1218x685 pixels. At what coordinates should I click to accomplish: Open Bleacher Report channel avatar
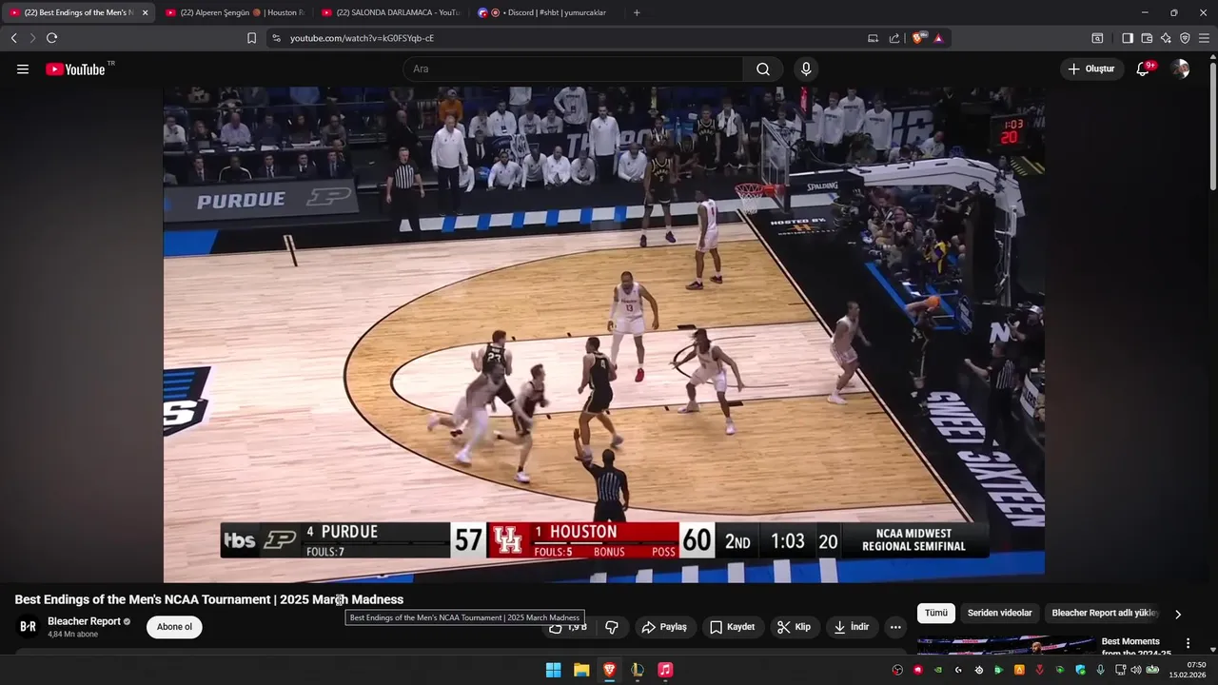[29, 626]
